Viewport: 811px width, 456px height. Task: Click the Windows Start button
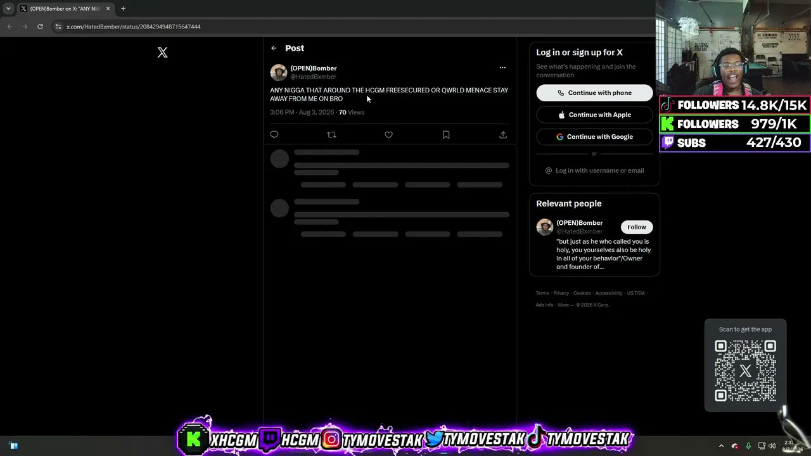[x=14, y=446]
